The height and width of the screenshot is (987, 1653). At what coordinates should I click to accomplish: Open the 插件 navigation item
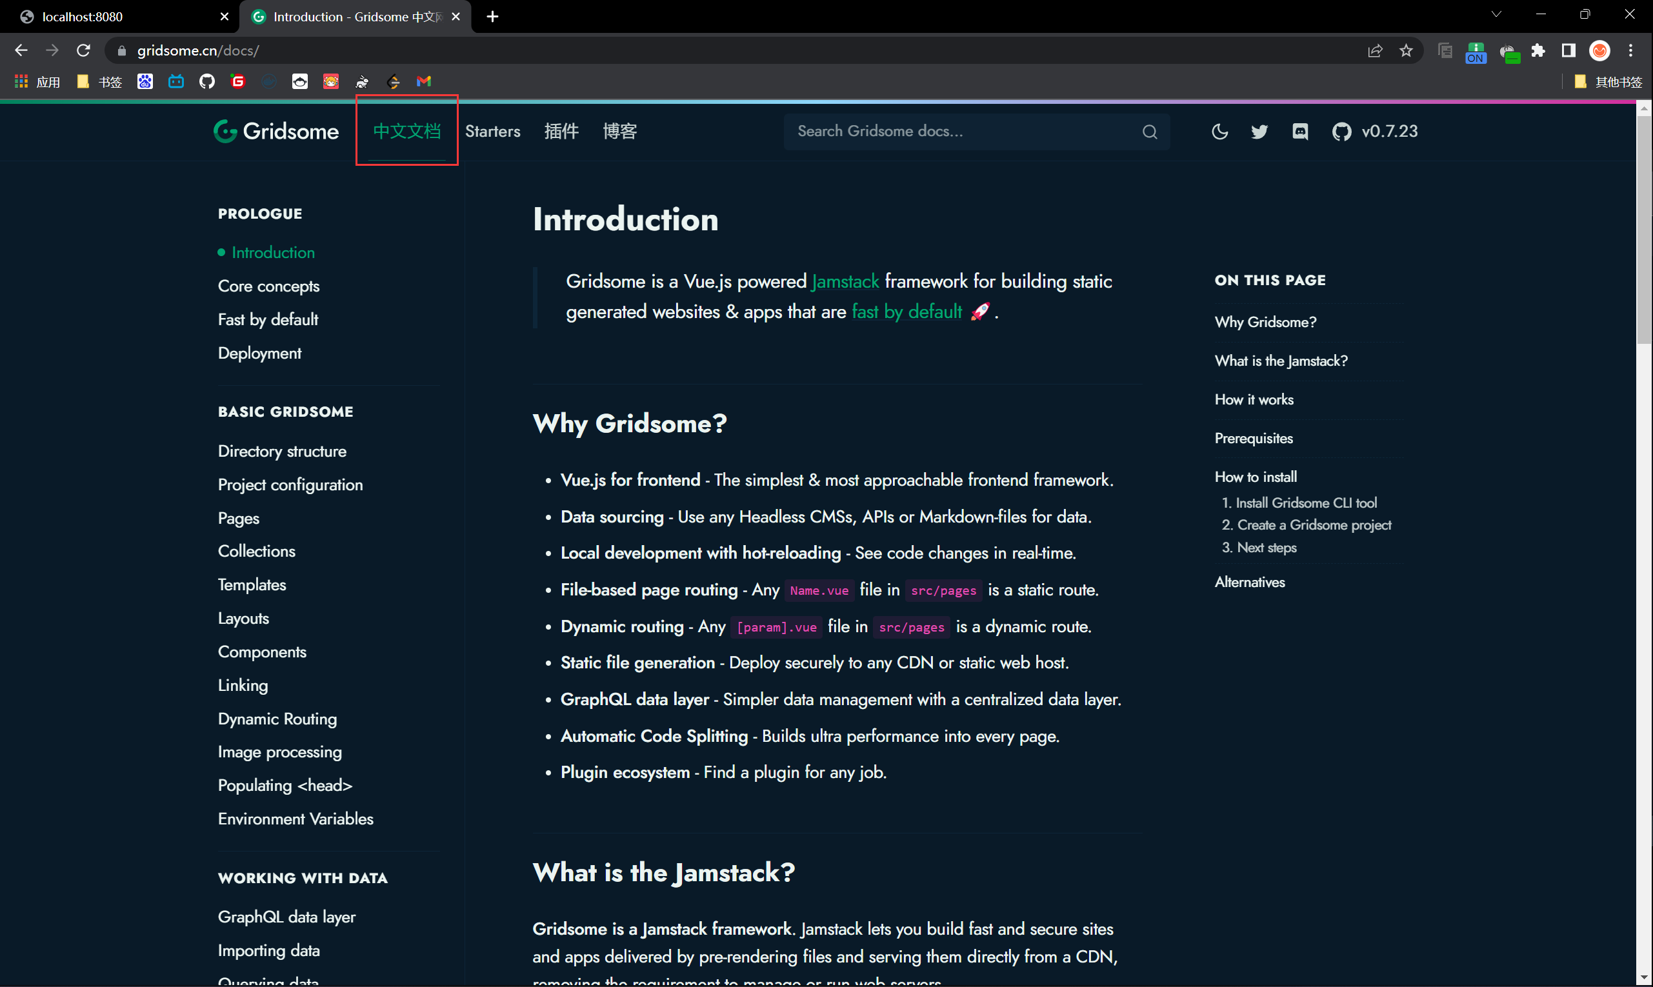point(561,132)
